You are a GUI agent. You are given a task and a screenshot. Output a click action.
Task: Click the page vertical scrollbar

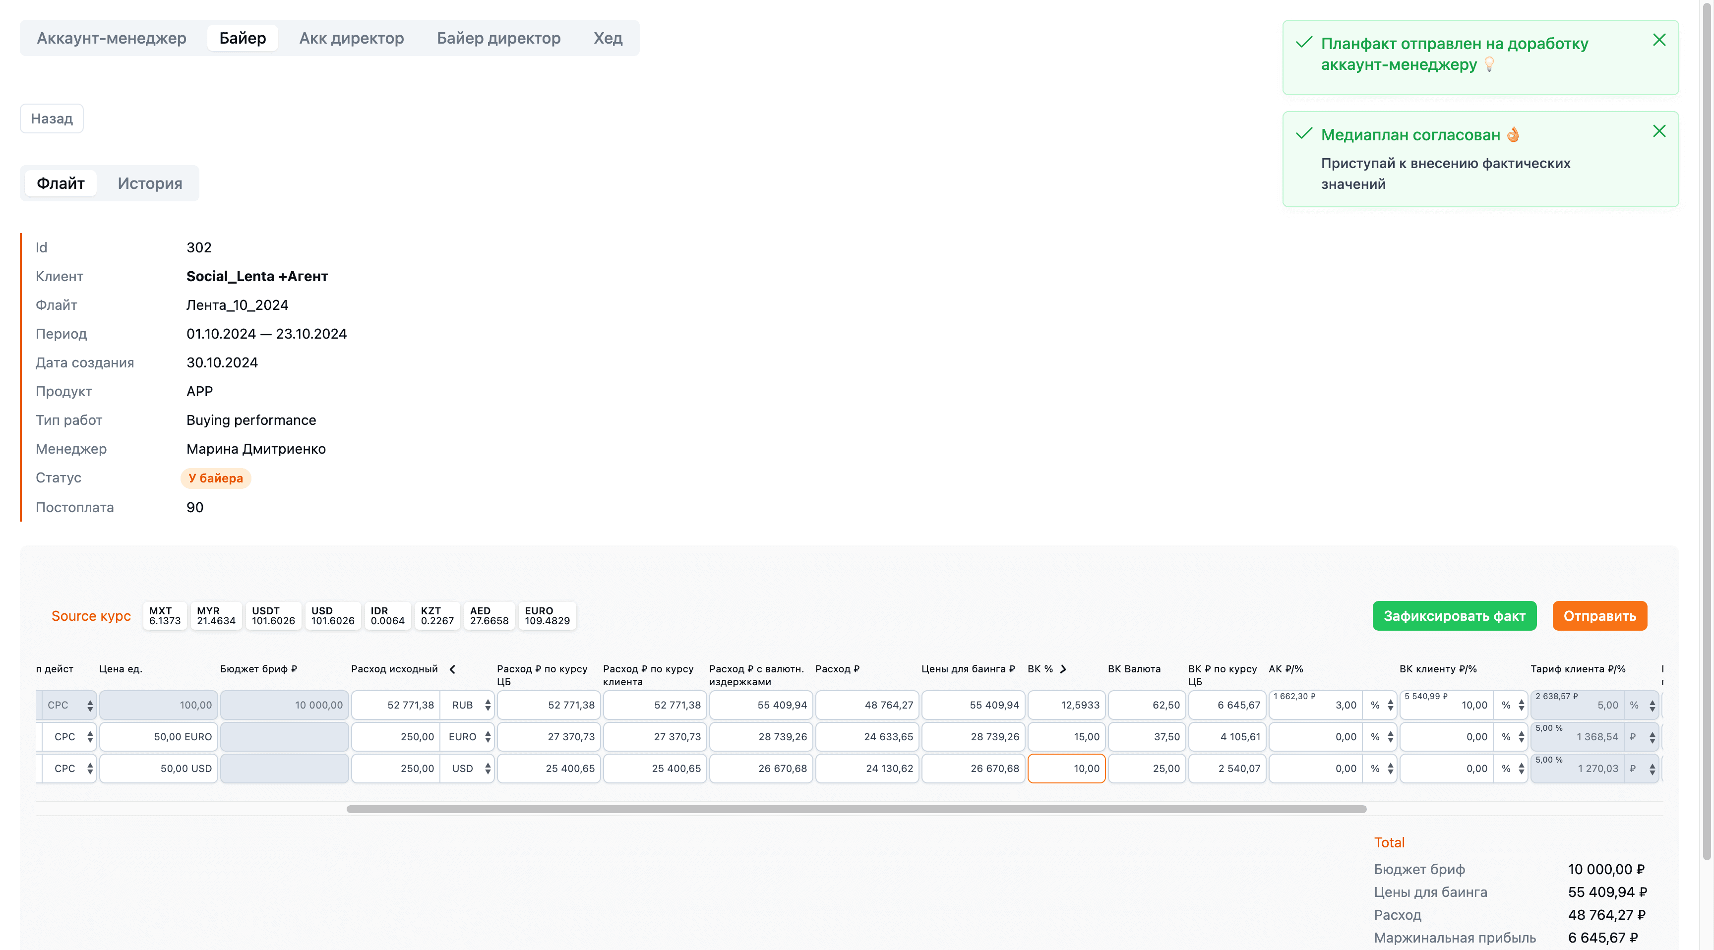[1706, 432]
